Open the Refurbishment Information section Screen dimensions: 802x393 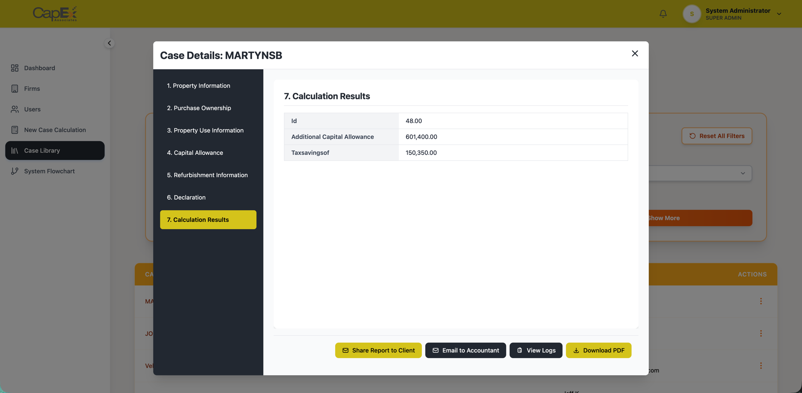(x=207, y=175)
